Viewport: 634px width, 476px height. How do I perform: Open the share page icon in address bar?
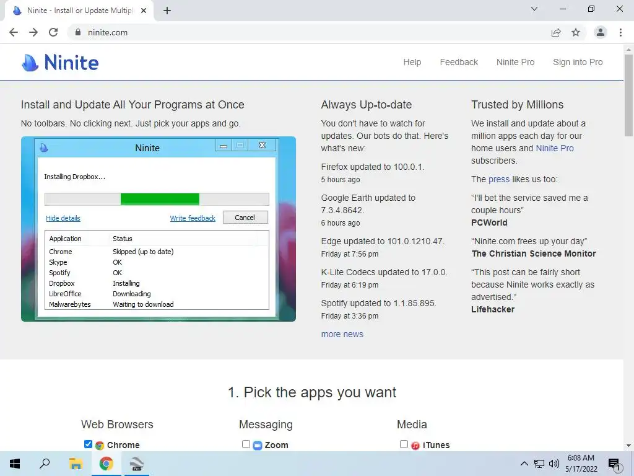(x=556, y=32)
